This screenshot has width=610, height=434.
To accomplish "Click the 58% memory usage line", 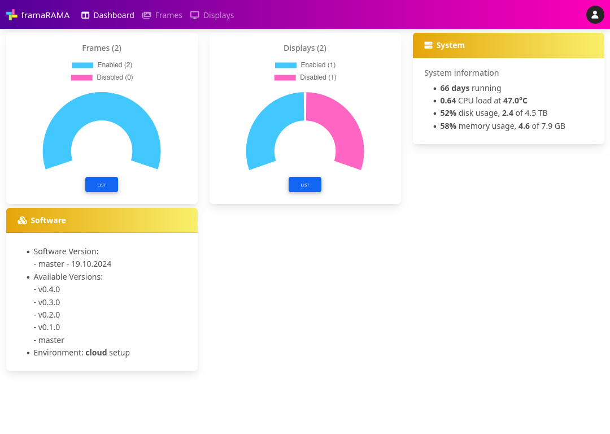I will (x=503, y=125).
